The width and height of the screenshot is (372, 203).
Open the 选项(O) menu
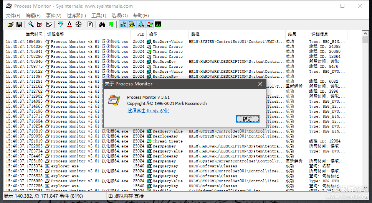(x=119, y=16)
